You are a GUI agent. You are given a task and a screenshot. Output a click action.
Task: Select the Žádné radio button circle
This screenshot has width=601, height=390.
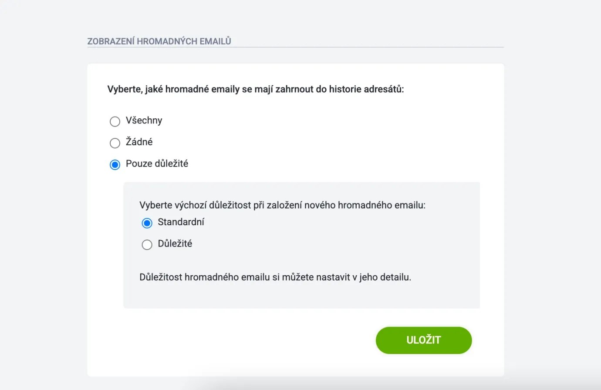coord(115,143)
